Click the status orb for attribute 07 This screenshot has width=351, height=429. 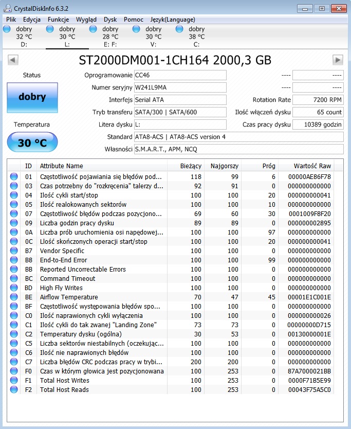click(14, 213)
